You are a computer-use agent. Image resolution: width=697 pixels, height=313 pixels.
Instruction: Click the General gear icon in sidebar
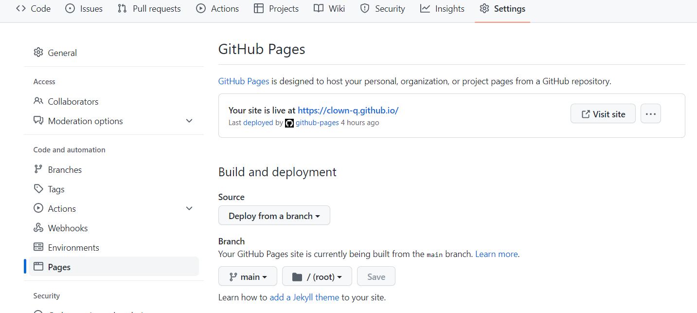(38, 53)
